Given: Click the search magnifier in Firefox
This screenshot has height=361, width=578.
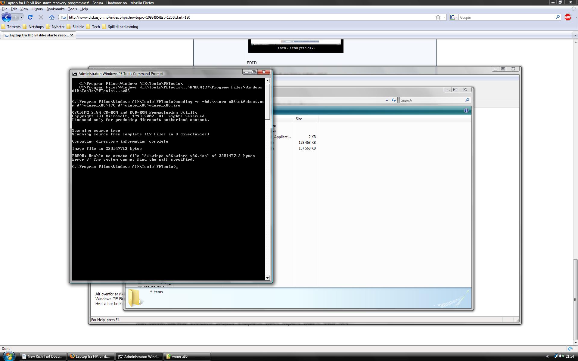Looking at the screenshot, I should 558,17.
